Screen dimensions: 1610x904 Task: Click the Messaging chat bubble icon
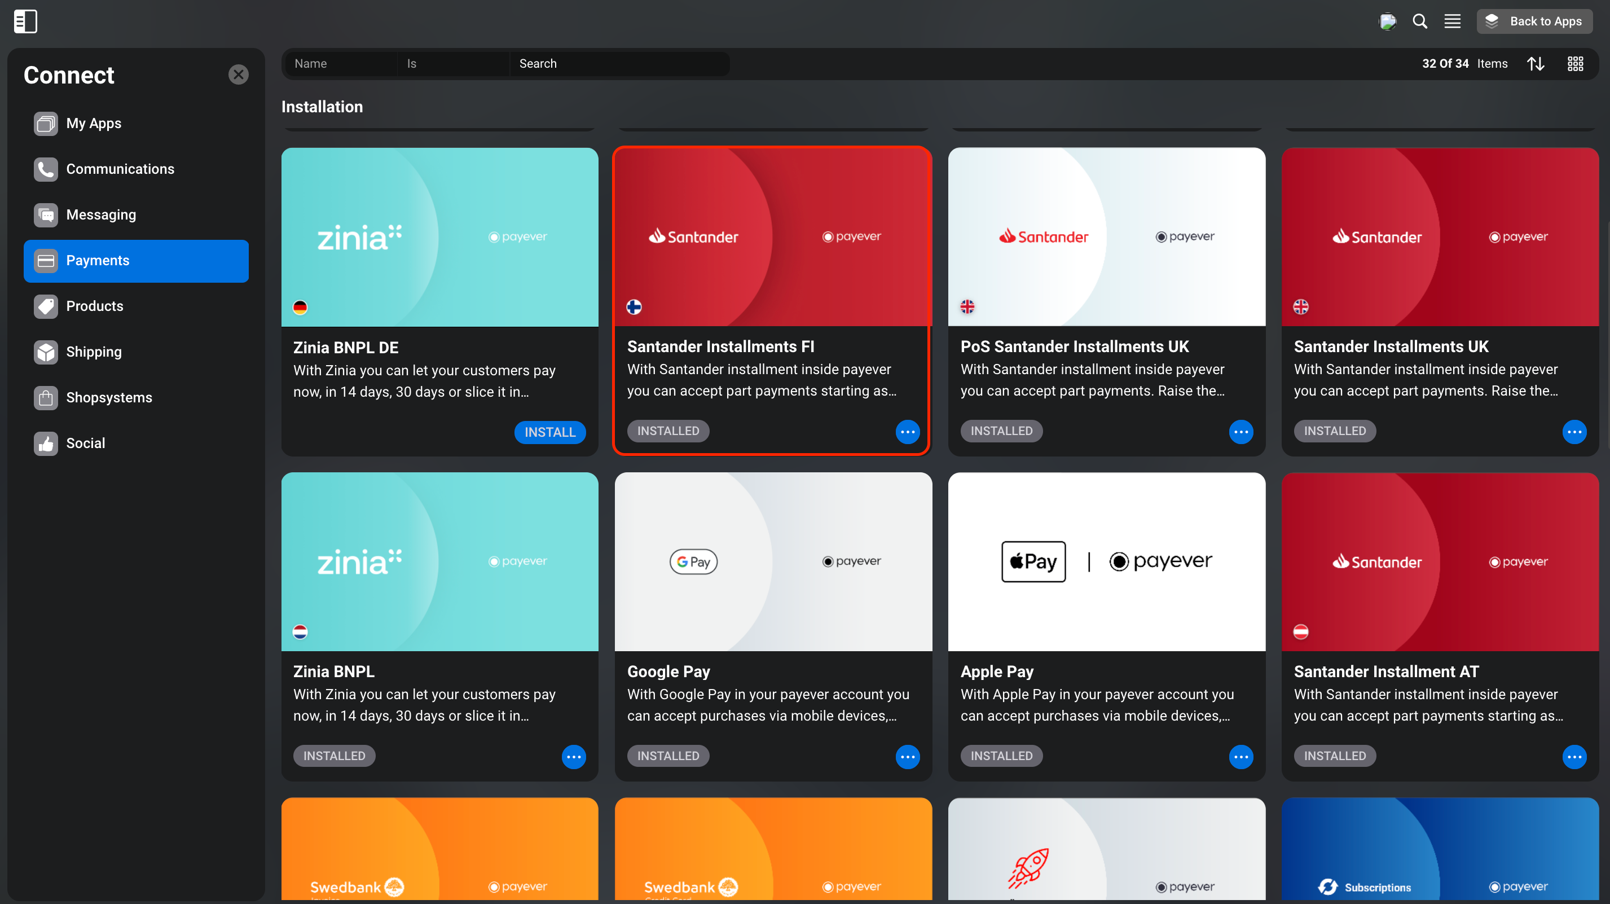pyautogui.click(x=46, y=214)
